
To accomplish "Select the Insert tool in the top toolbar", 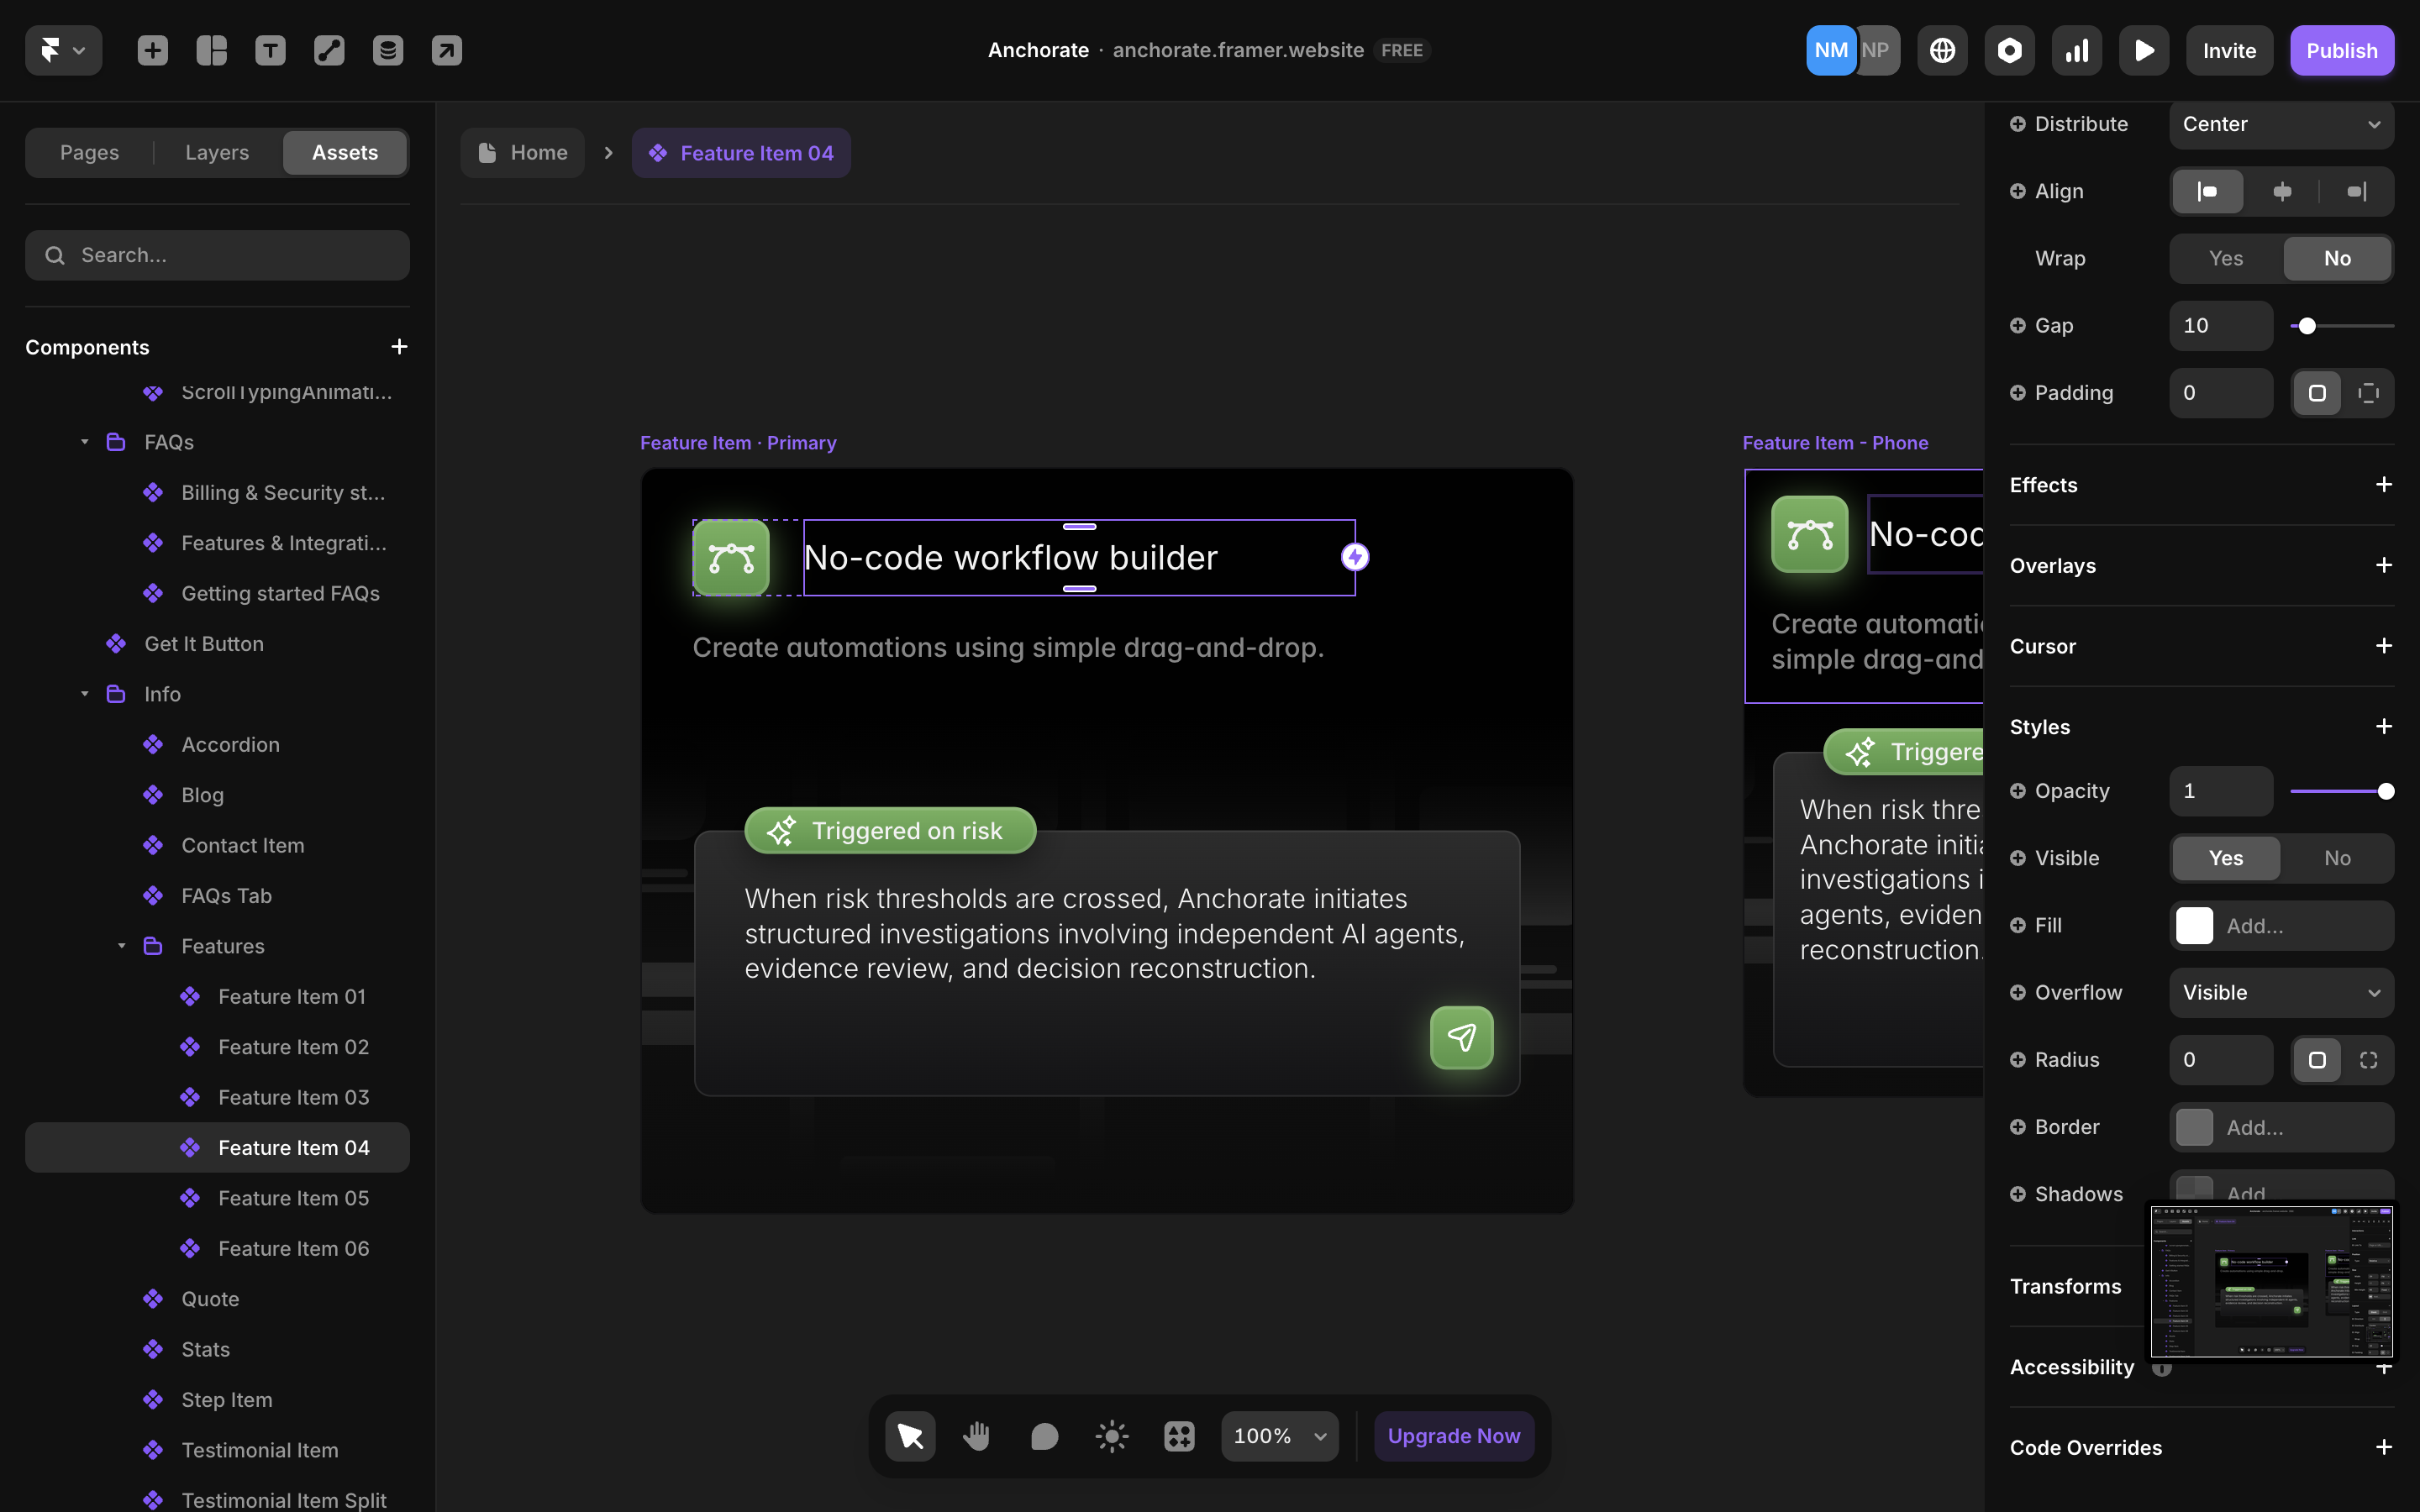I will (x=152, y=50).
